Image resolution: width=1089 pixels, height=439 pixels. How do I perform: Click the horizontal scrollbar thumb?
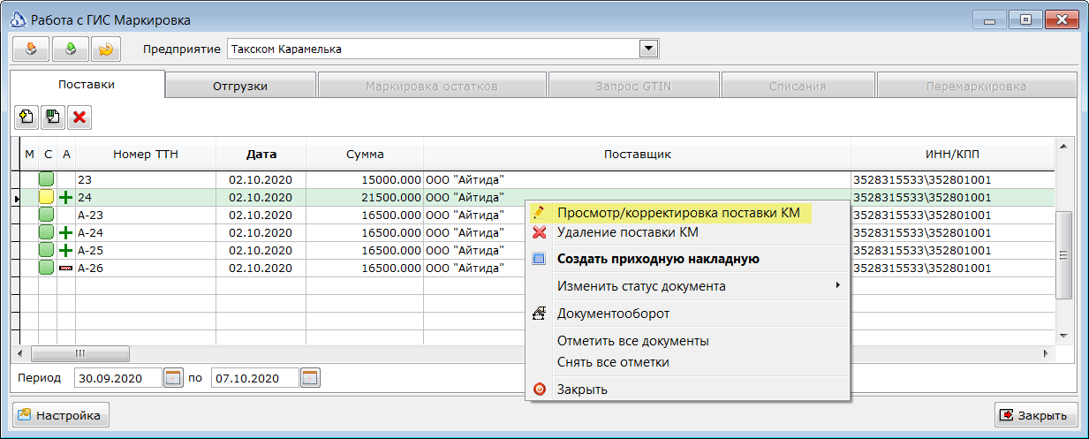tap(80, 353)
